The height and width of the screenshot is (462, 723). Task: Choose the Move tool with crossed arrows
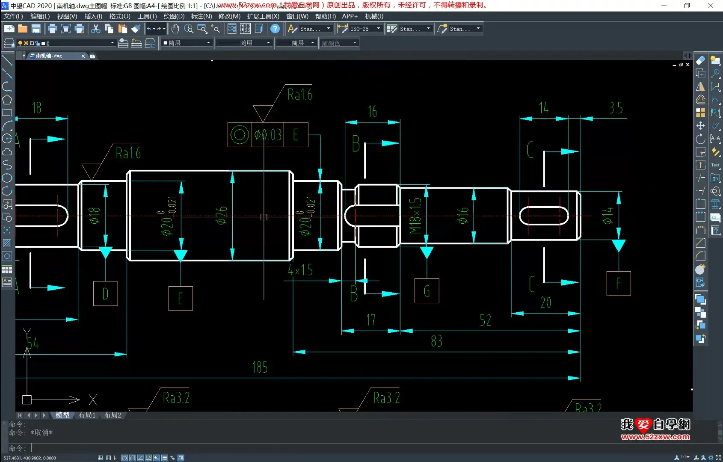(700, 126)
